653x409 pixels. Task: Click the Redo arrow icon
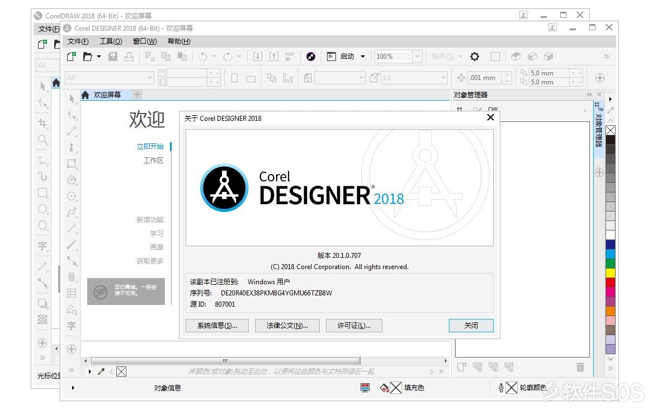point(228,57)
